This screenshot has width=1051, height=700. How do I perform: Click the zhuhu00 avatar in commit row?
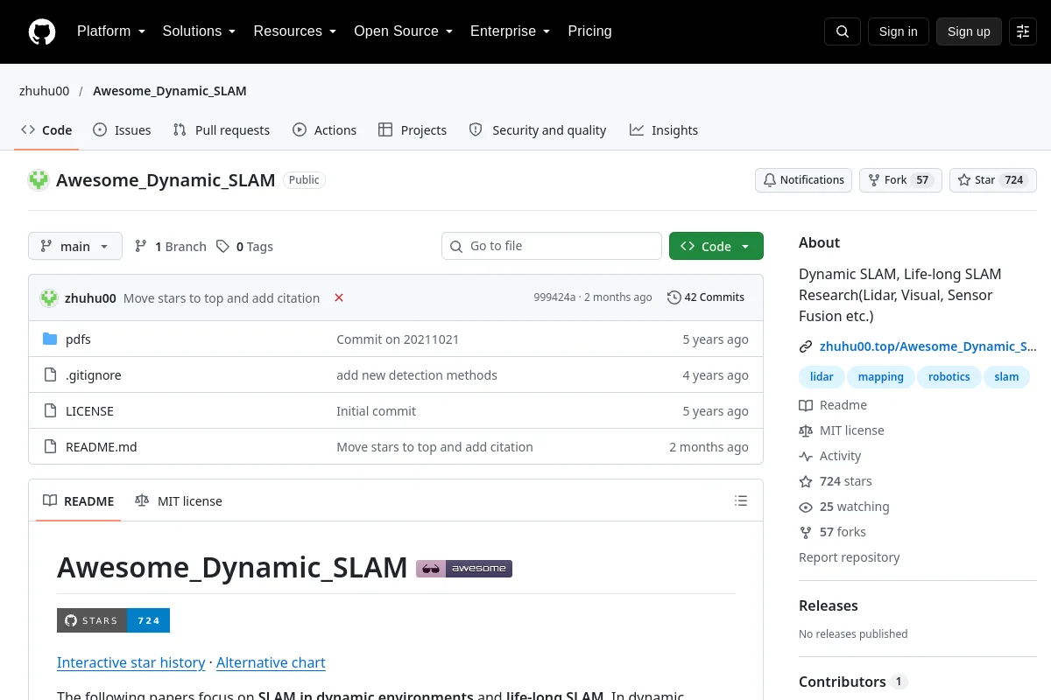point(49,297)
